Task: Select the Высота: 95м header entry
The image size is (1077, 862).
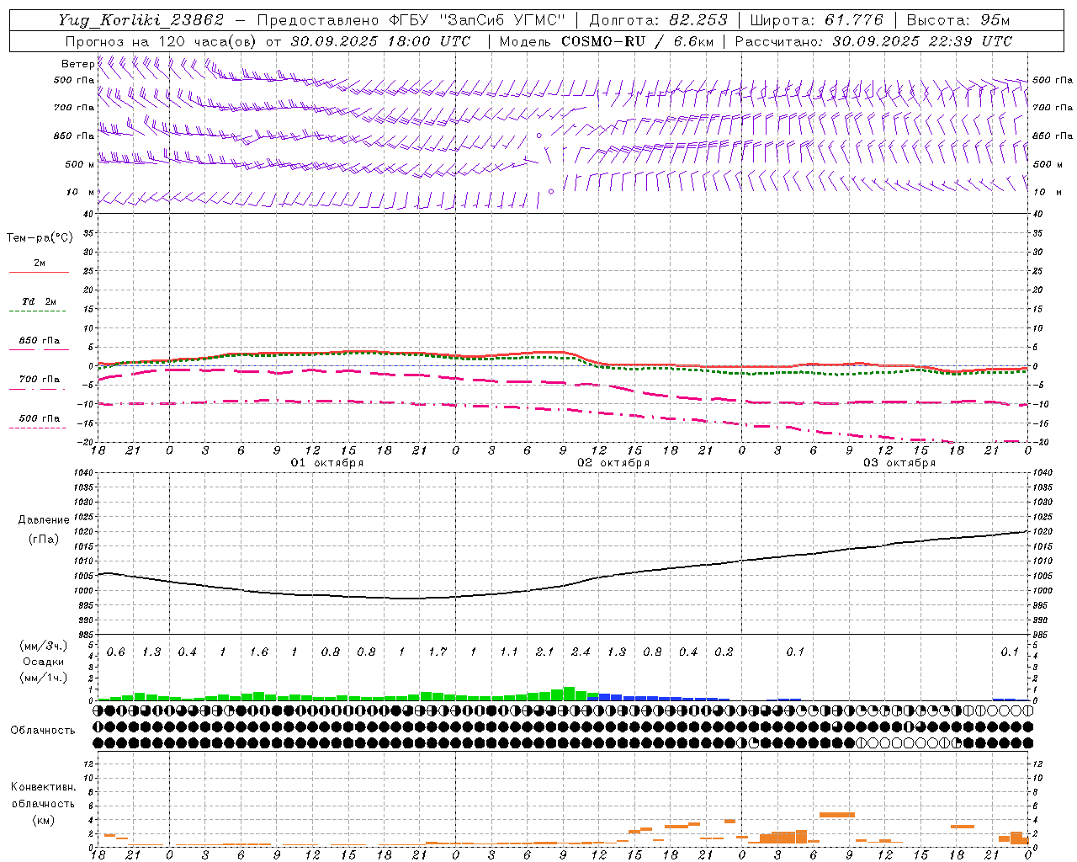Action: [x=958, y=20]
